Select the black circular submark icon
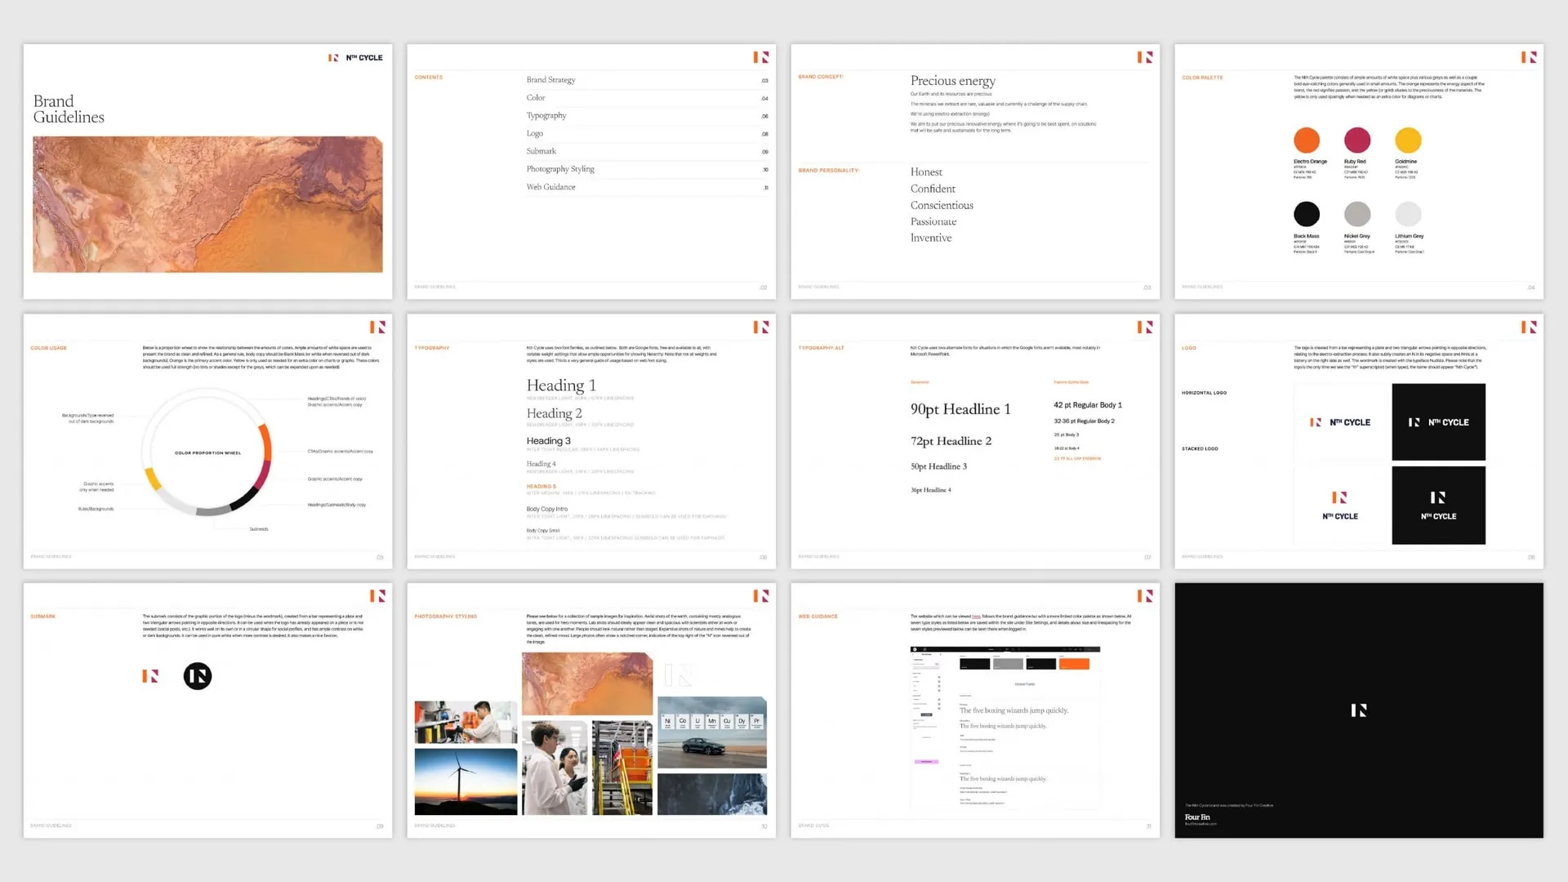 click(x=198, y=676)
